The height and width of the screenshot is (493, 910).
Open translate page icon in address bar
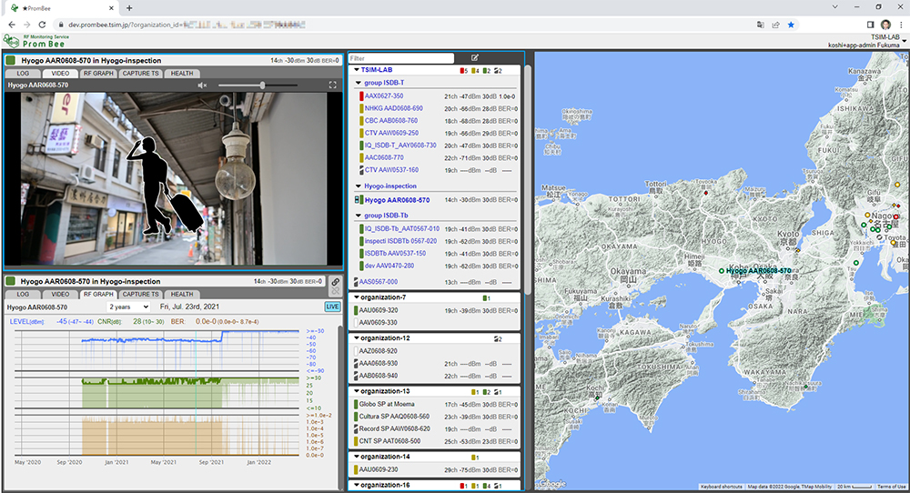760,25
